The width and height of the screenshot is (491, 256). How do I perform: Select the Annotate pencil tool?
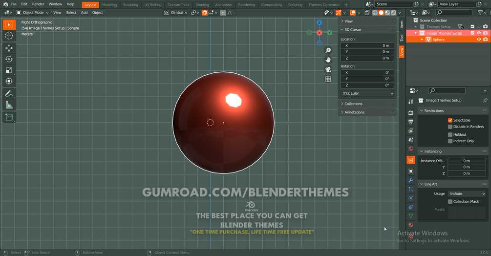click(9, 94)
